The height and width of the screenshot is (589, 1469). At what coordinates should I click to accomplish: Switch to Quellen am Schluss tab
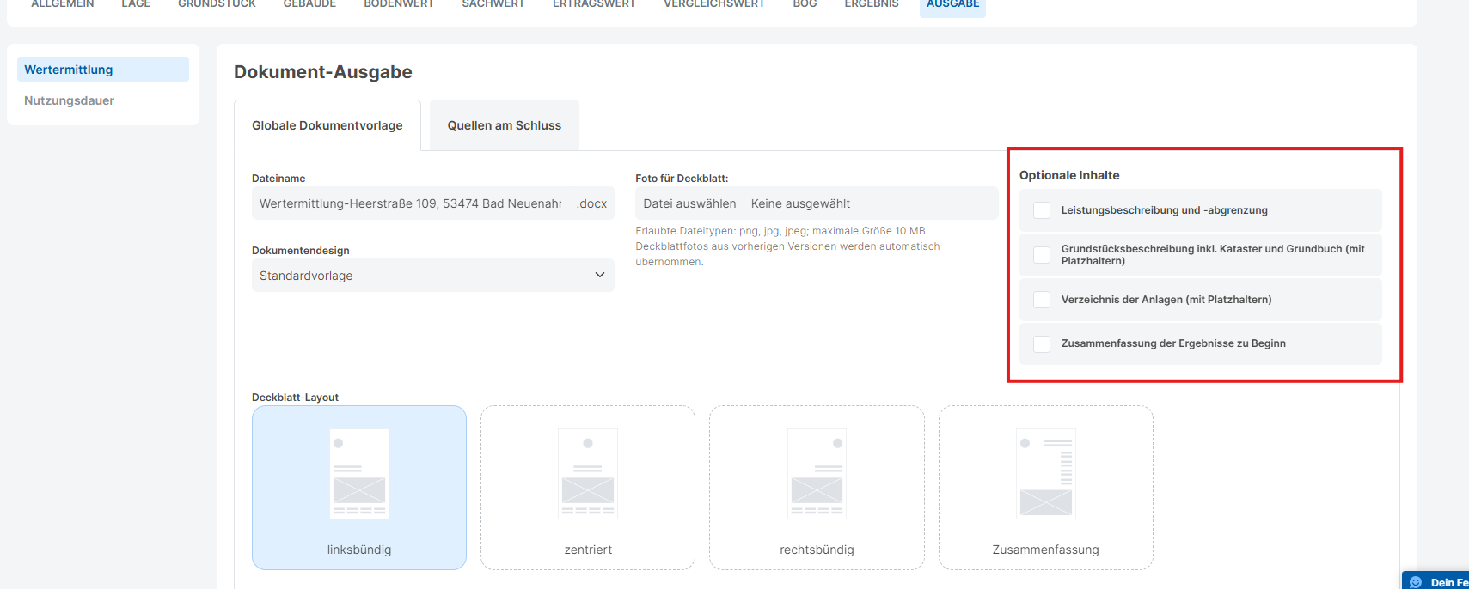point(504,125)
